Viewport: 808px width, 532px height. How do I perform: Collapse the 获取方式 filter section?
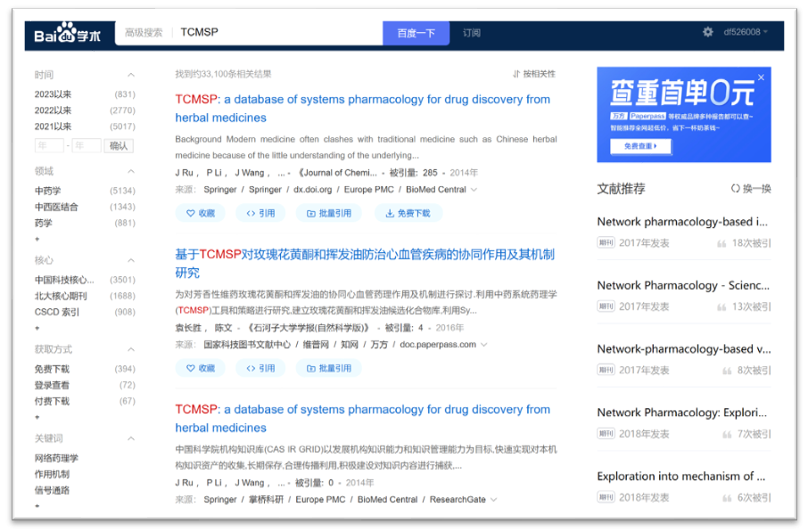[x=131, y=349]
